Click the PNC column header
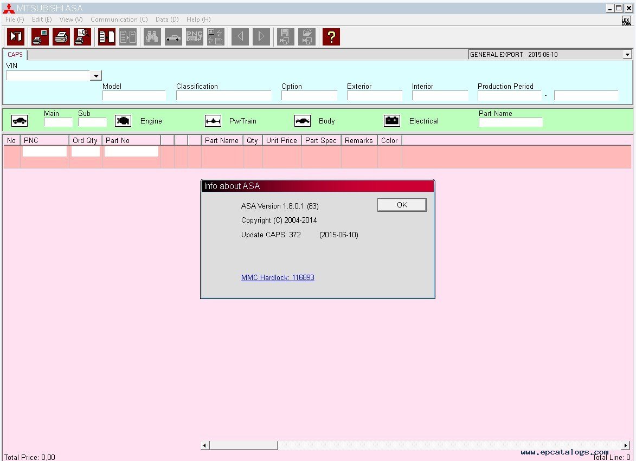 (44, 140)
